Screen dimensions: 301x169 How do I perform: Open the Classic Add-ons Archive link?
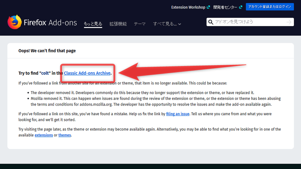click(x=87, y=73)
